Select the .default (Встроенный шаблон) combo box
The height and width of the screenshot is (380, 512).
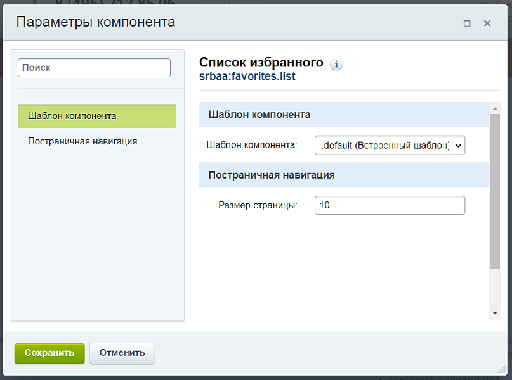tap(389, 145)
